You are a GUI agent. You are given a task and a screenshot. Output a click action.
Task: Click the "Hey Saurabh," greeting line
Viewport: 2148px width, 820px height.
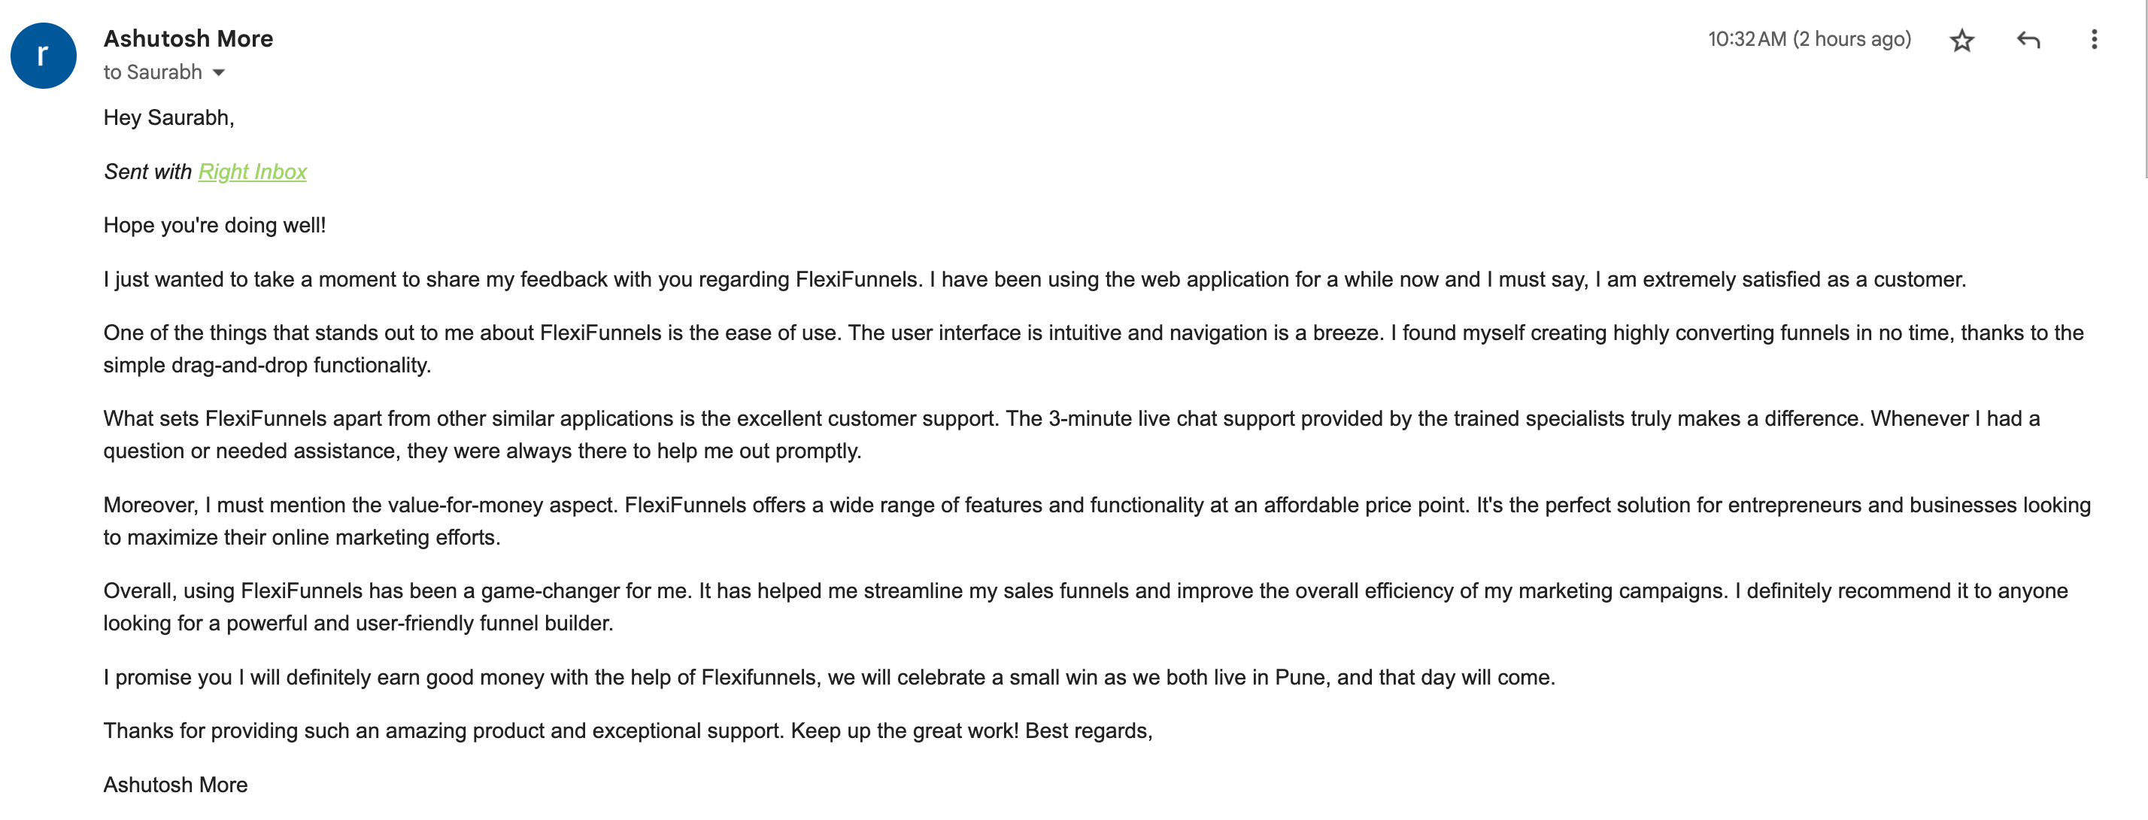coord(168,117)
